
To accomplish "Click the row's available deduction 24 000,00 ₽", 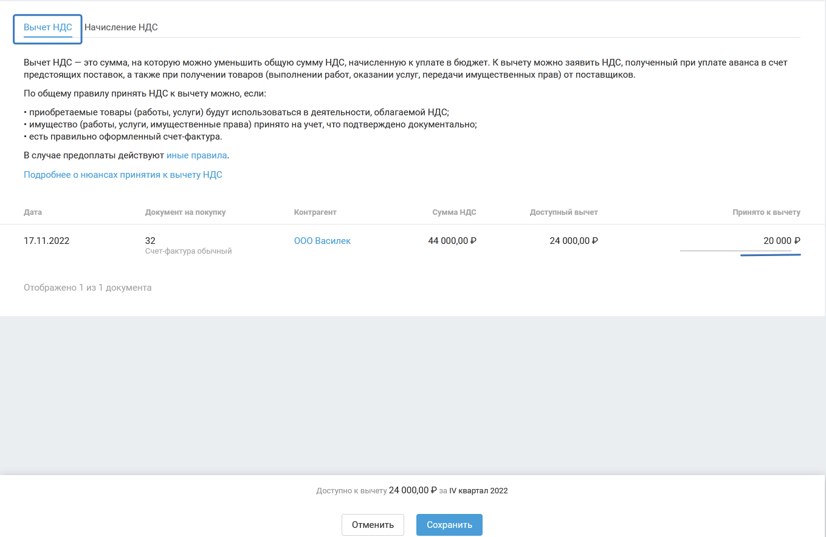I will pos(573,241).
